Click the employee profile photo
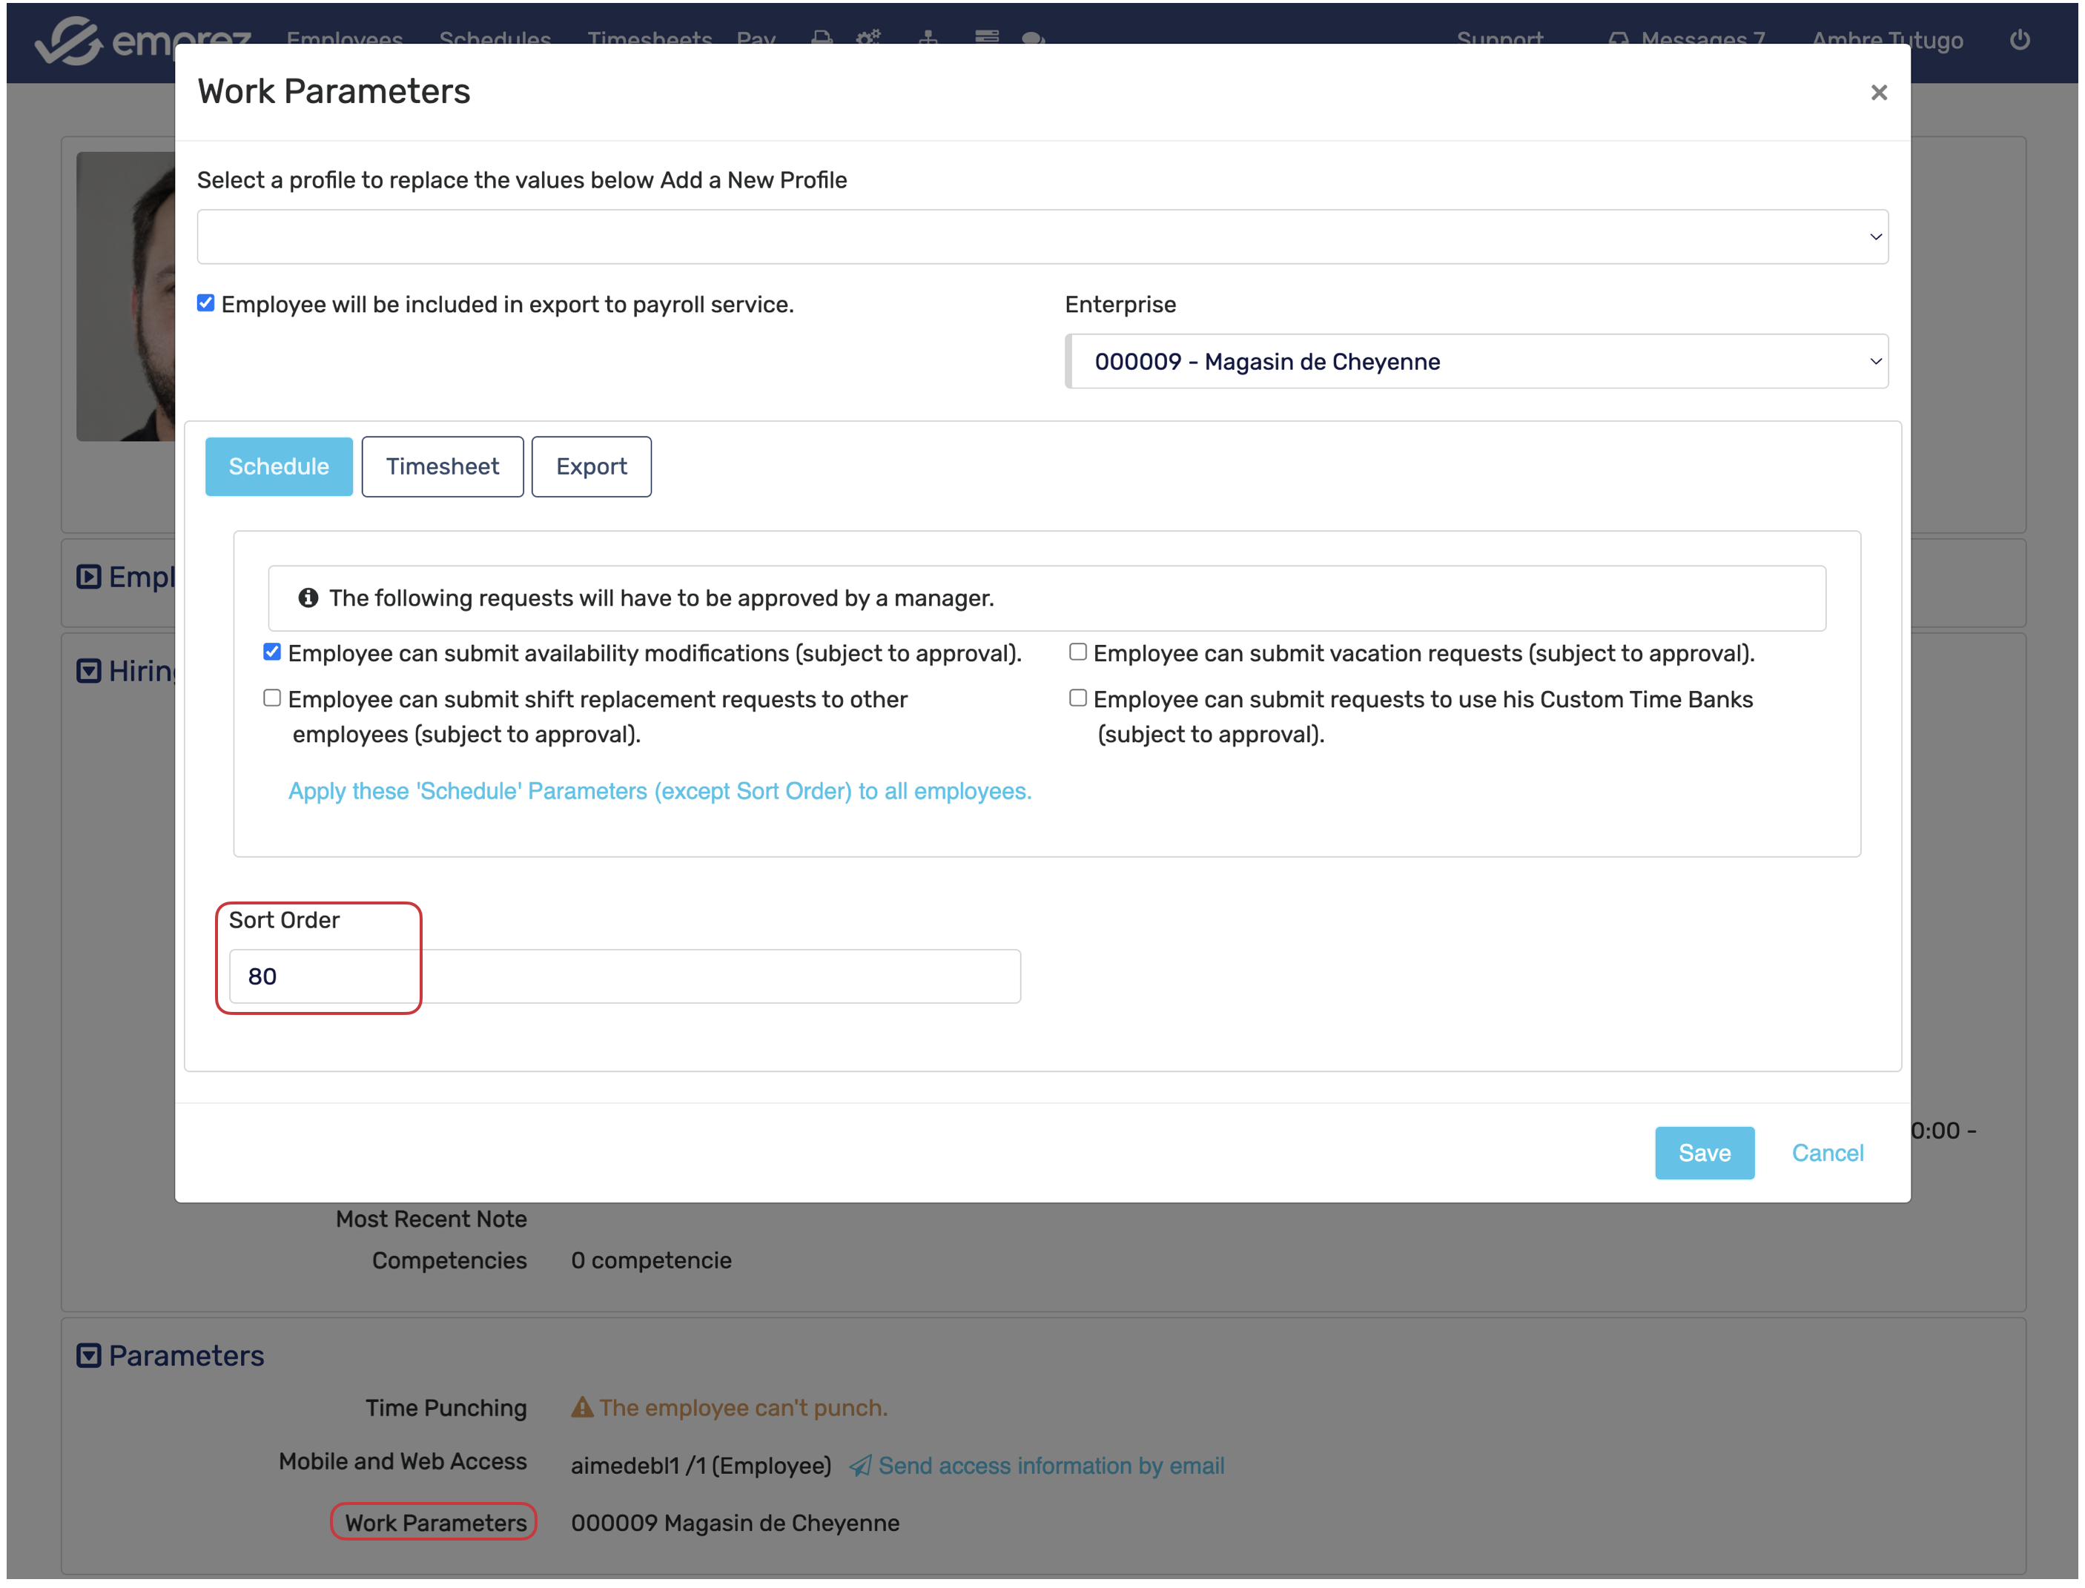The width and height of the screenshot is (2085, 1588). point(126,296)
